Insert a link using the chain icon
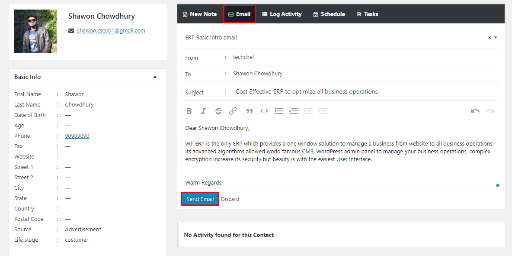The image size is (512, 256). 233,111
